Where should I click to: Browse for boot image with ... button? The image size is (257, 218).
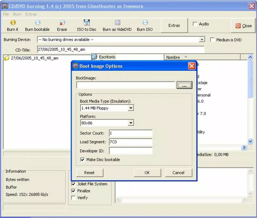(x=184, y=85)
